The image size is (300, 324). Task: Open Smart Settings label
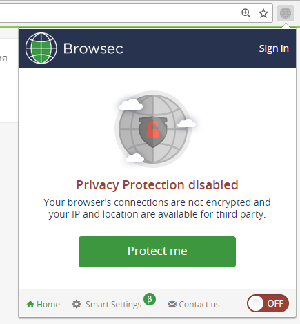113,305
